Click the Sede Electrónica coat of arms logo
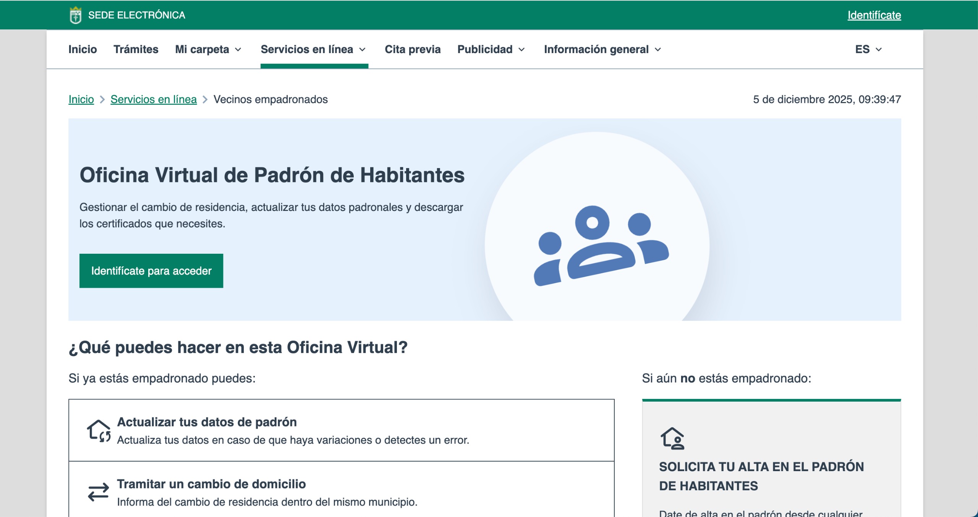 pyautogui.click(x=76, y=15)
